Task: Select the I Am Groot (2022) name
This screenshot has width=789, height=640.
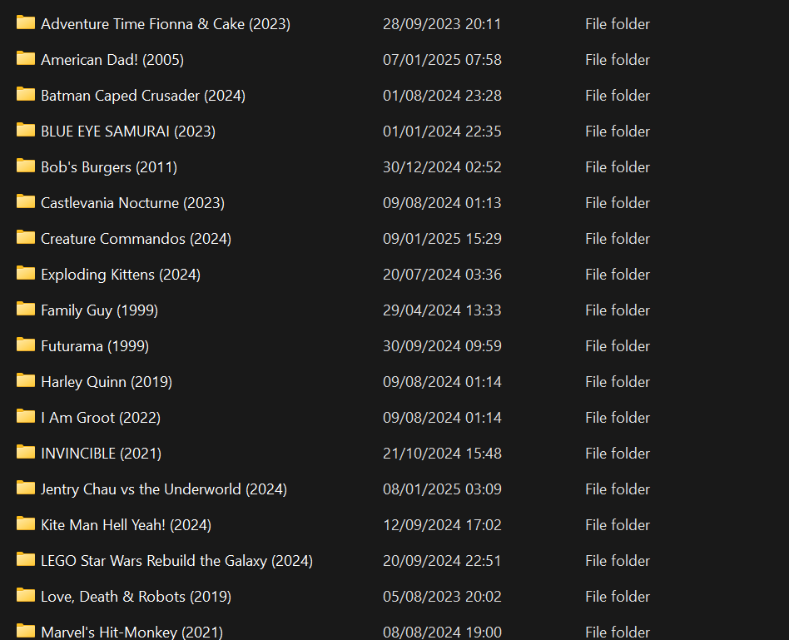Action: pos(101,418)
